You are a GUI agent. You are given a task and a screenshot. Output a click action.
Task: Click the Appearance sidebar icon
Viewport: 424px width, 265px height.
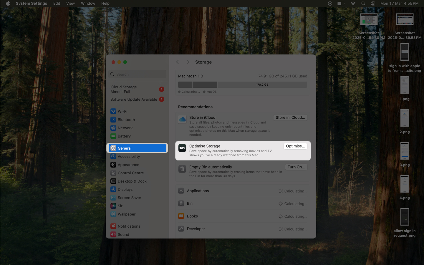[x=113, y=165]
